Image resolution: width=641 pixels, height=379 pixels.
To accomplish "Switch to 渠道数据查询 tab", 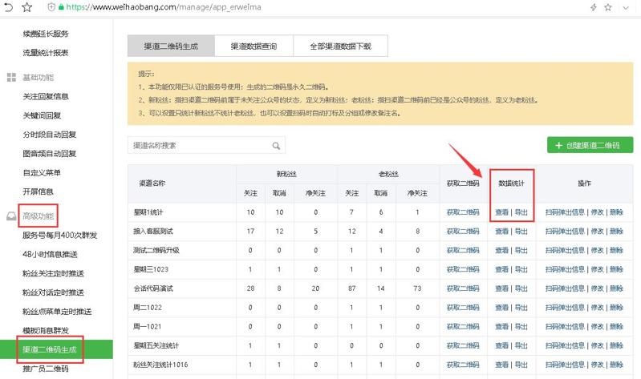I will 254,46.
